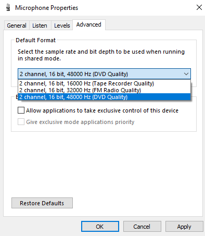Choose 16000 Hz Tape Recorder Quality option
The image size is (205, 236).
(104, 83)
